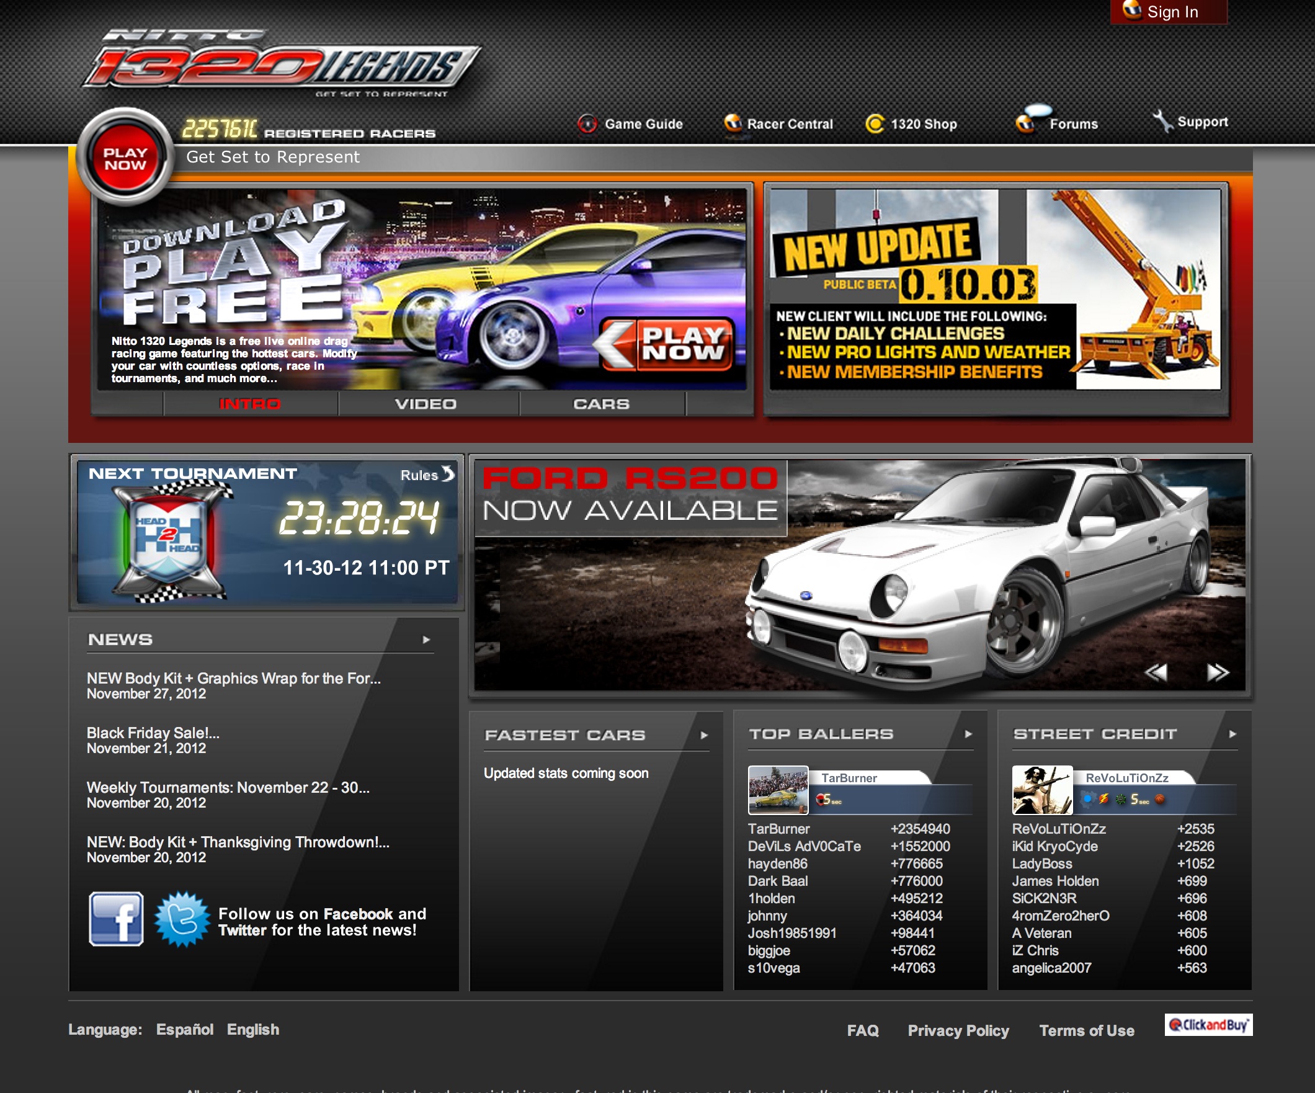Click the Nitto 1320 Legends logo
Screen dimensions: 1315x1093
point(282,63)
